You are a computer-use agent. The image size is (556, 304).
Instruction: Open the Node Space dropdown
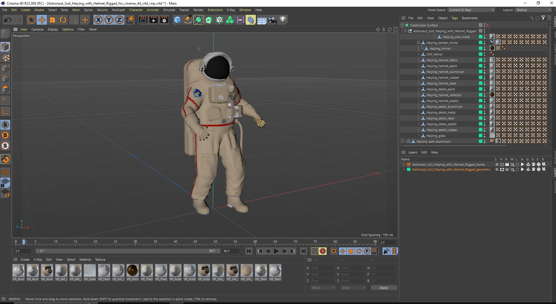tap(471, 10)
